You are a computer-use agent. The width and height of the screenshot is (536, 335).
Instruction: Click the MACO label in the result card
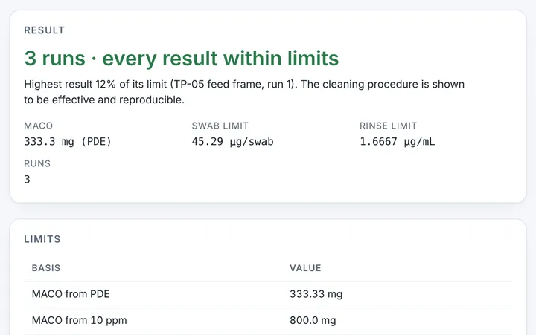[x=38, y=126]
